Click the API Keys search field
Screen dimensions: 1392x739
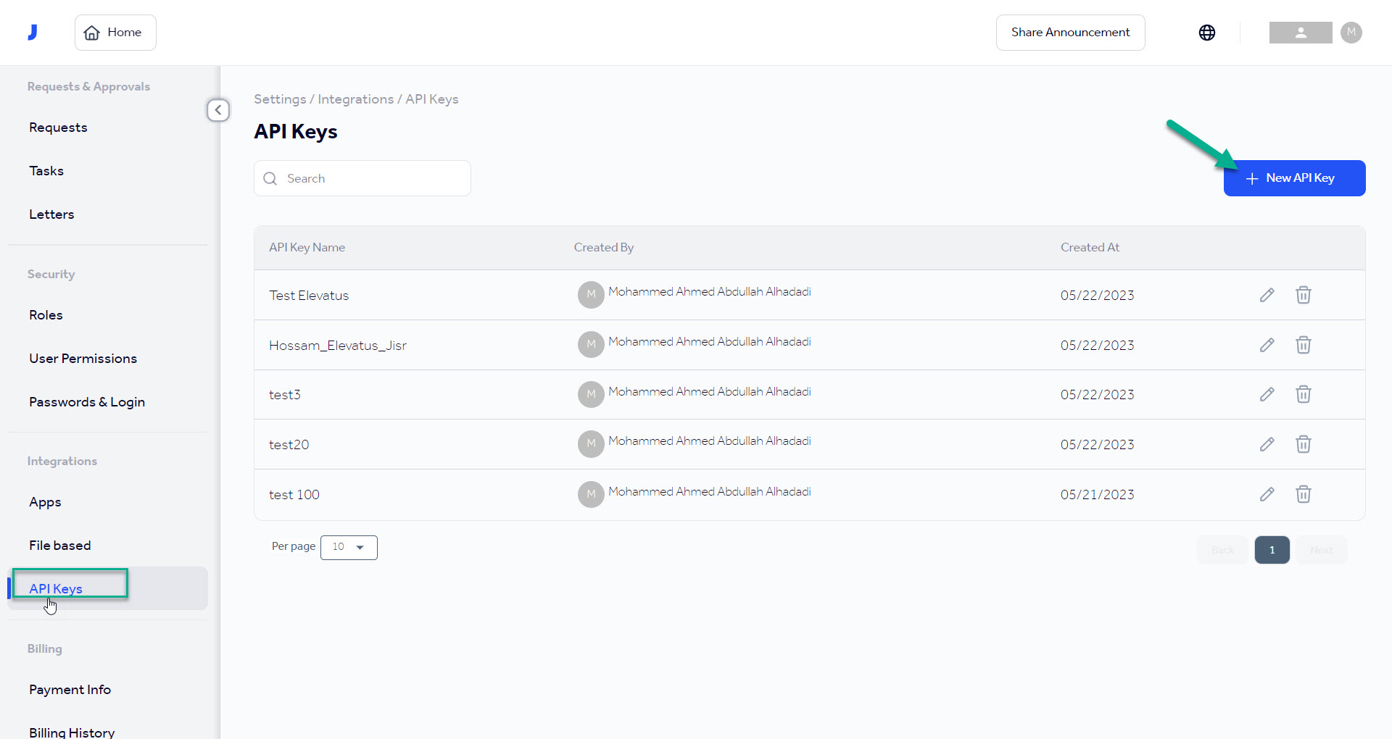click(362, 178)
